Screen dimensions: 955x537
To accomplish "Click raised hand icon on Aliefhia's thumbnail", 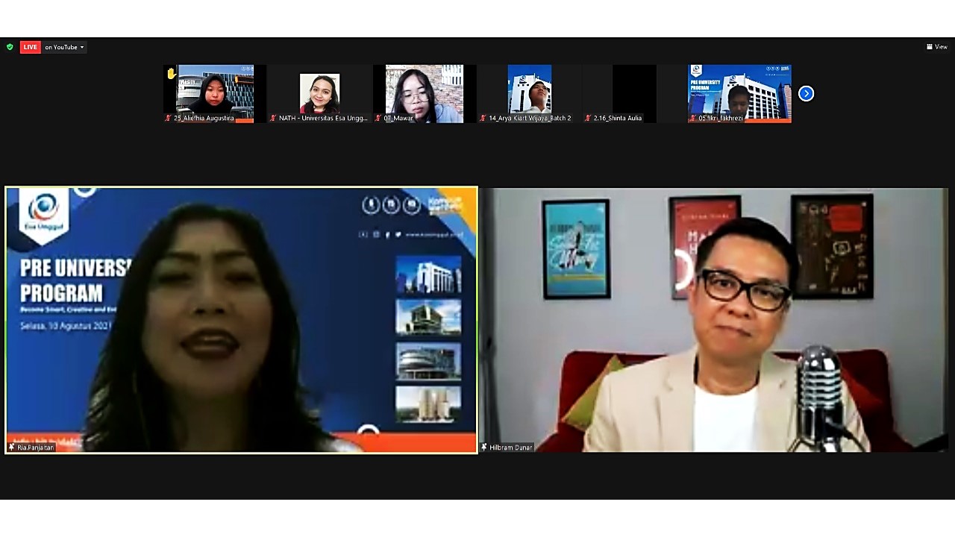I will [x=171, y=73].
